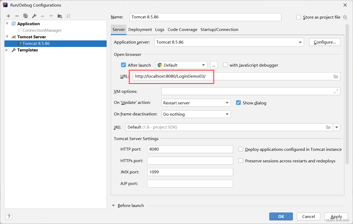Screen dimensions: 353x224
Task: Collapse the Tomcat Server tree node
Action: pyautogui.click(x=7, y=37)
